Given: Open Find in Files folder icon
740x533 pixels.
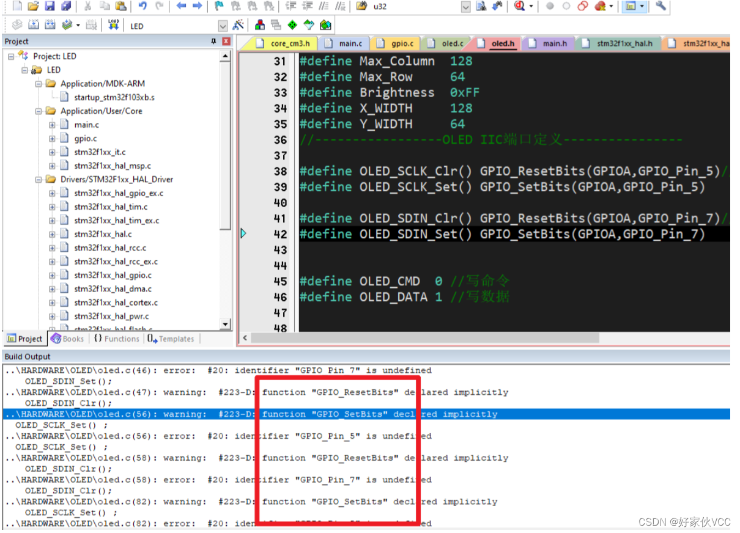Looking at the screenshot, I should (362, 6).
